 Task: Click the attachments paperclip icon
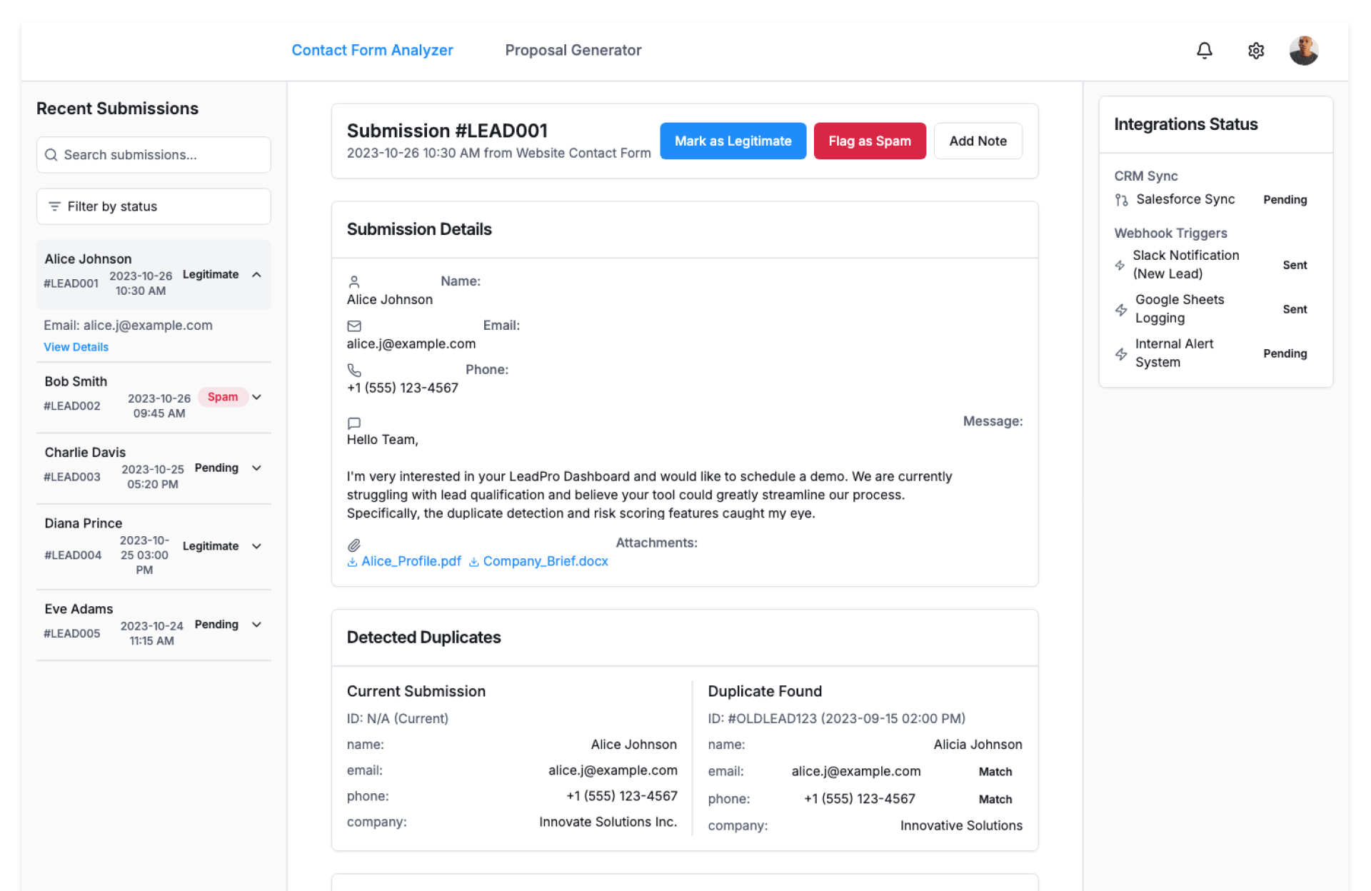click(x=354, y=545)
